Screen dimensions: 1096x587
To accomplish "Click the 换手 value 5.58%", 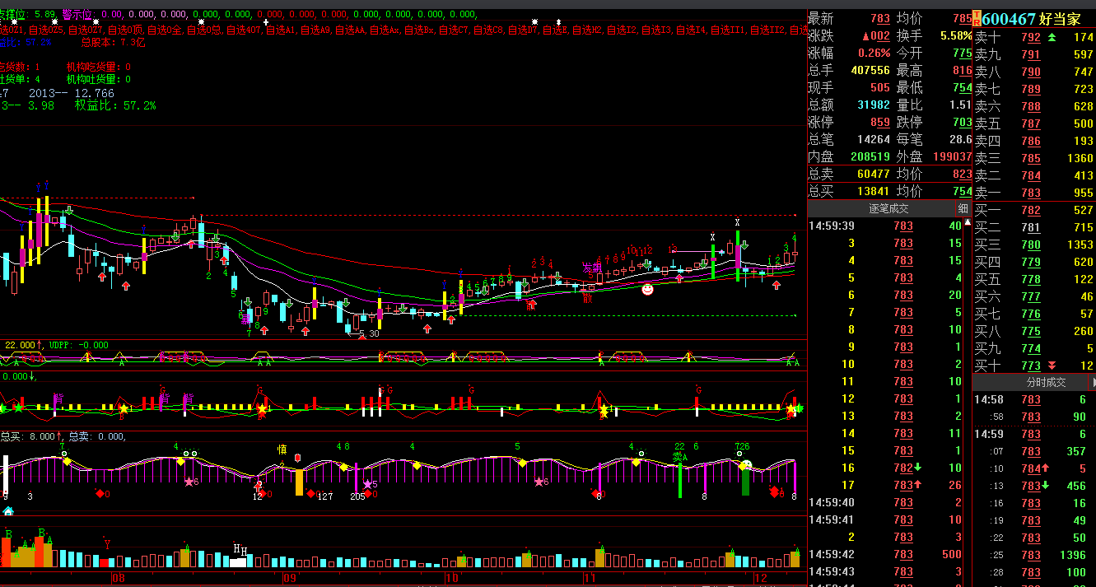I will (x=956, y=36).
